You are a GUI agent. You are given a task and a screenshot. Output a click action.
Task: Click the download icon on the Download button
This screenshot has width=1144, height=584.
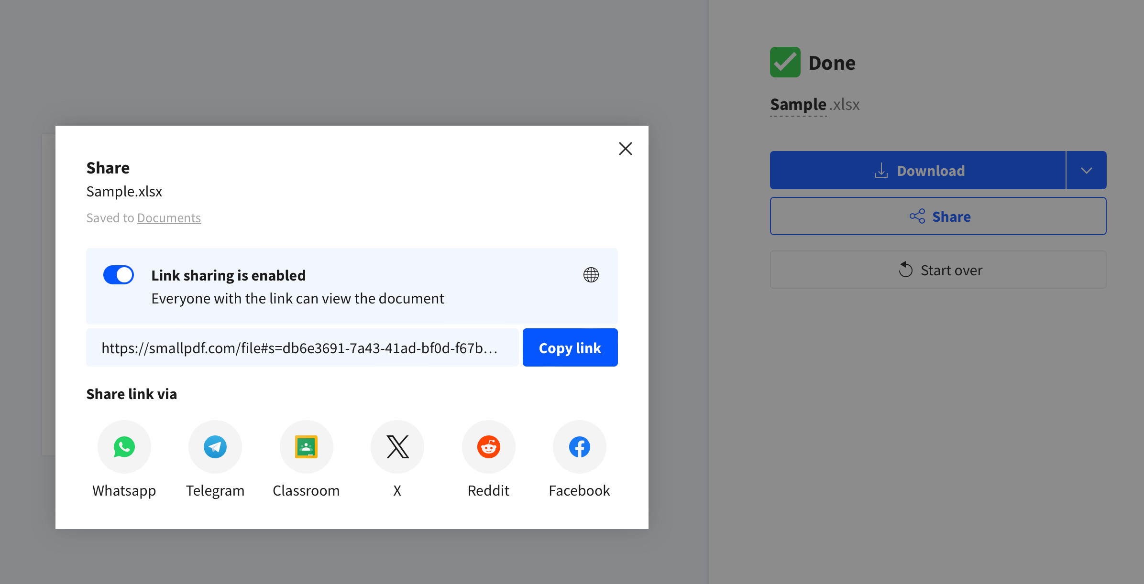[x=880, y=170]
